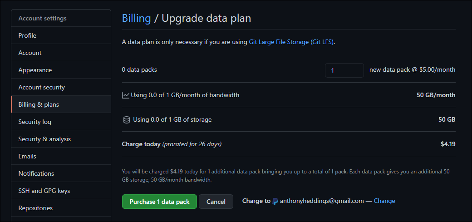Viewport: 472px width, 222px height.
Task: Open the Emails settings page
Action: coord(27,156)
